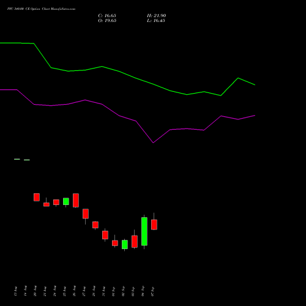306x306 pixels.
Task: Click the red candle for 07 Sep
Action: click(x=154, y=225)
